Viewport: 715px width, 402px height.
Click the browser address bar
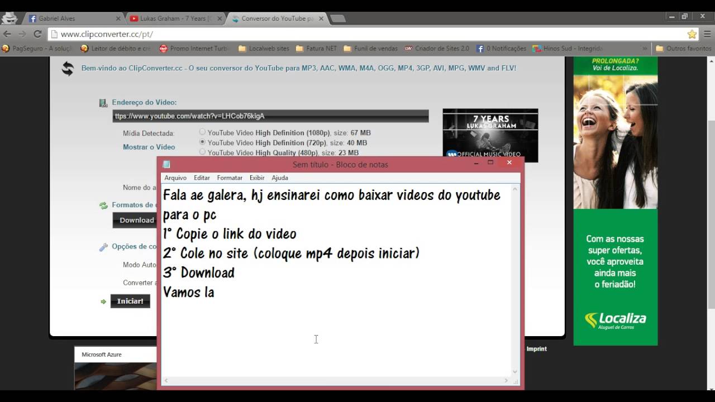[x=373, y=34]
